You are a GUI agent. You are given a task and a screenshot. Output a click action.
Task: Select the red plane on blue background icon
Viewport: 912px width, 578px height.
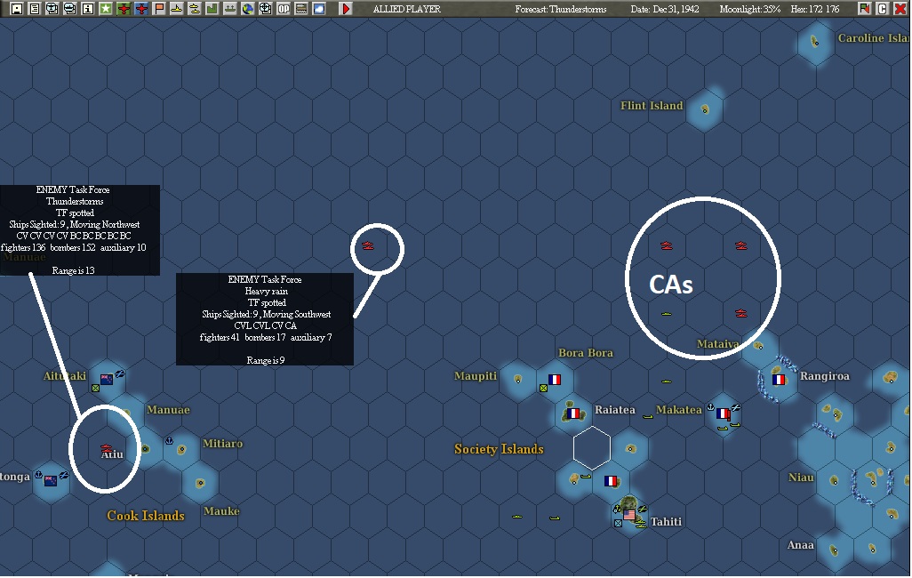141,9
